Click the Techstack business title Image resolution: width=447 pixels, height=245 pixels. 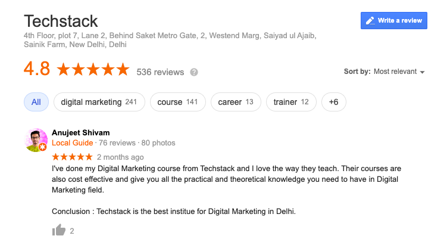pyautogui.click(x=61, y=21)
